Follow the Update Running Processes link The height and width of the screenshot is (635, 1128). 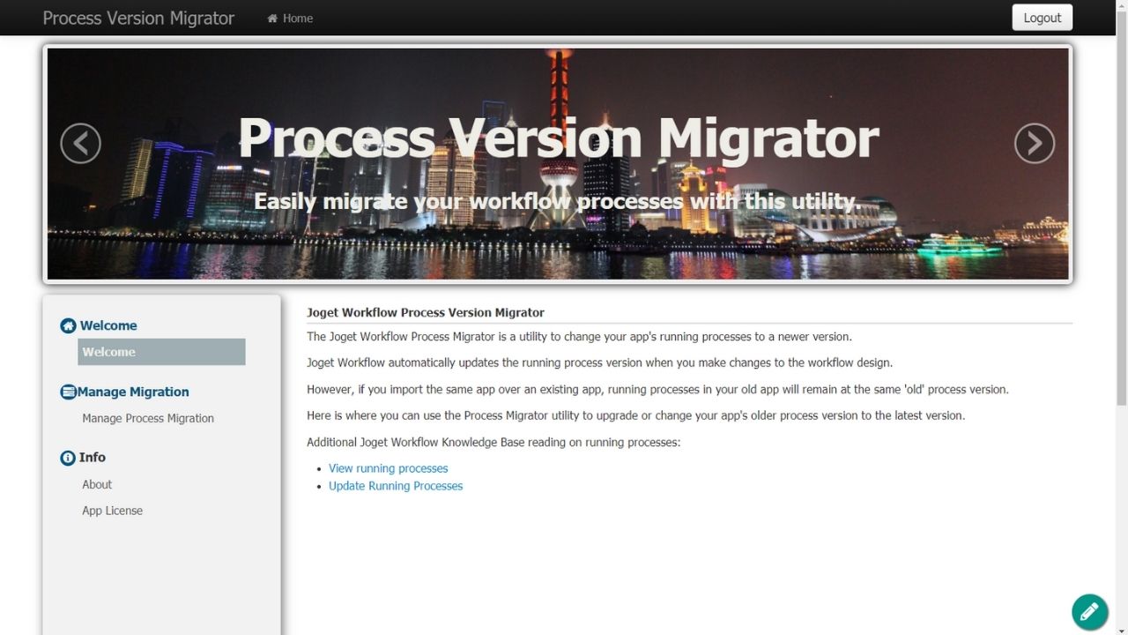(396, 486)
